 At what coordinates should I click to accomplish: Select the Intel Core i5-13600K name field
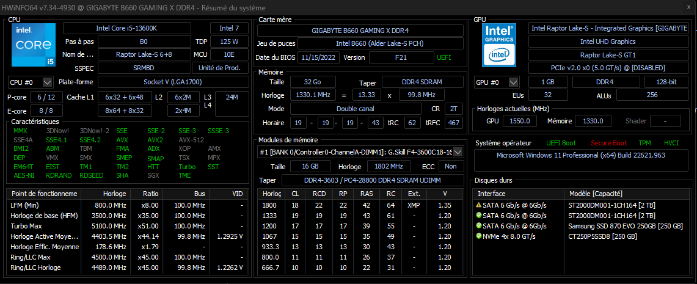coord(126,29)
